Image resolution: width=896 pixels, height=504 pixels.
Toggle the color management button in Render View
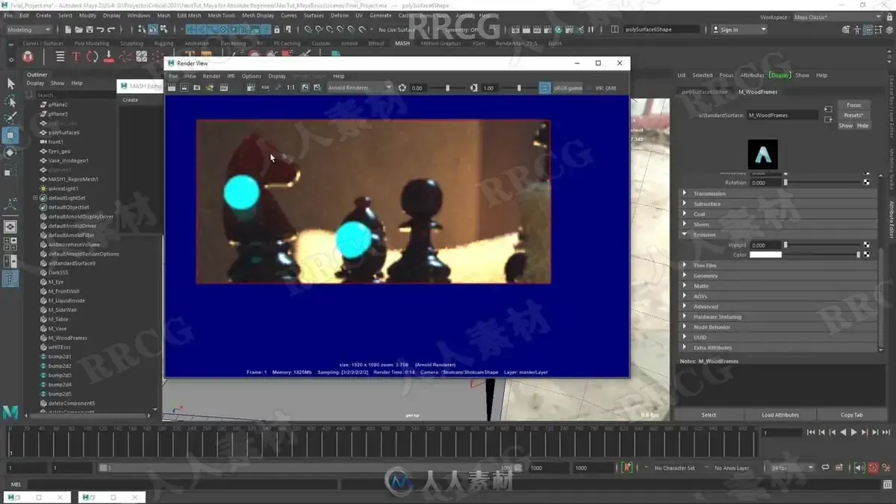(x=545, y=88)
